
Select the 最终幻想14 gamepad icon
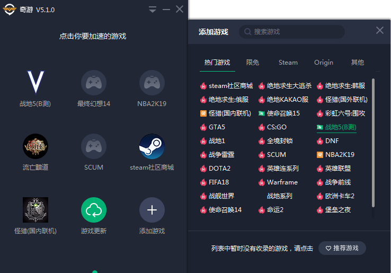[93, 83]
